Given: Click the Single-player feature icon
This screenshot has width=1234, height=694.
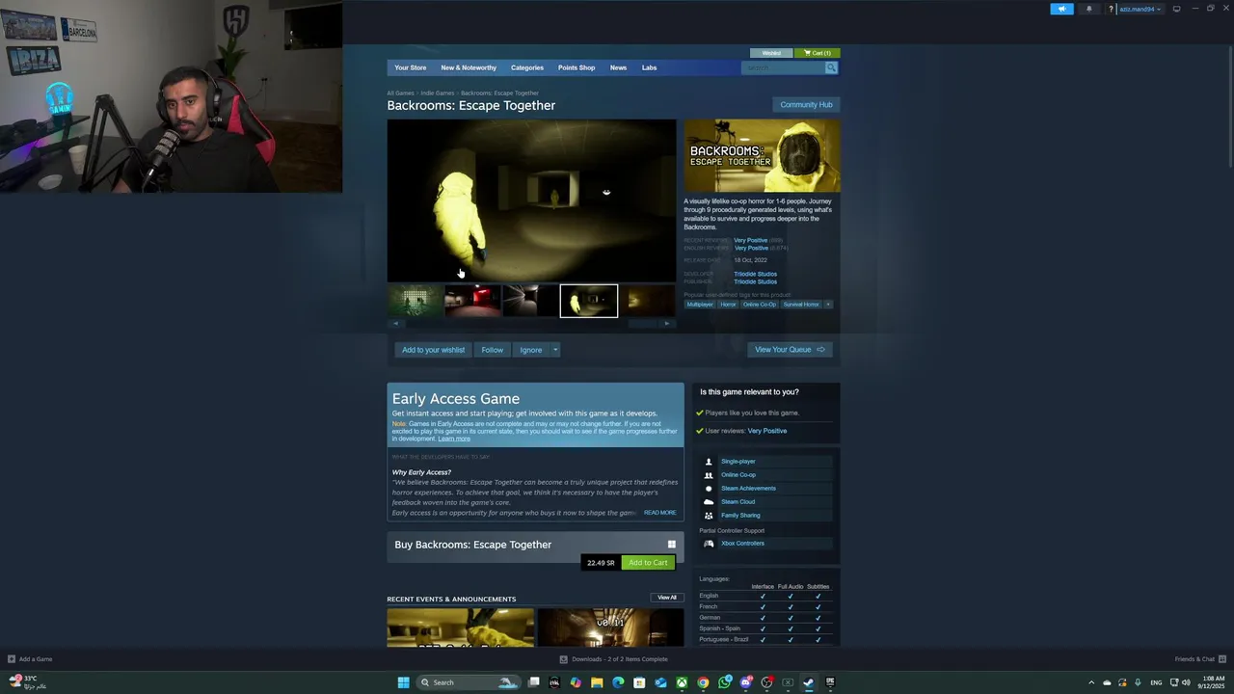Looking at the screenshot, I should coord(709,462).
